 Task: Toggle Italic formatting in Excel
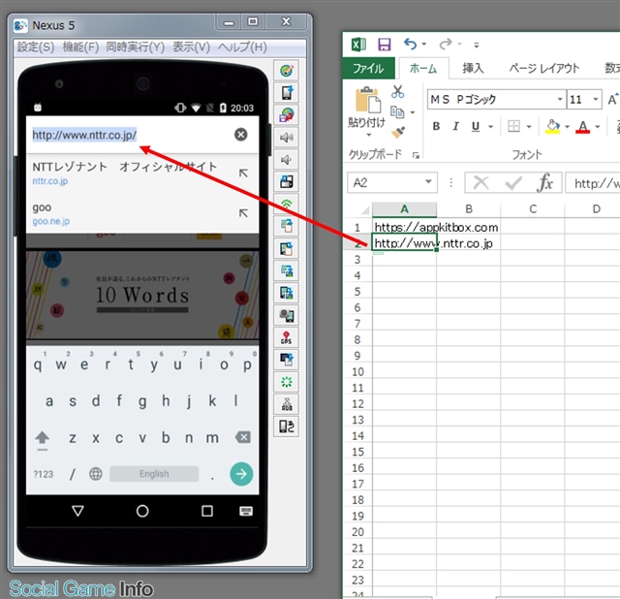coord(455,126)
